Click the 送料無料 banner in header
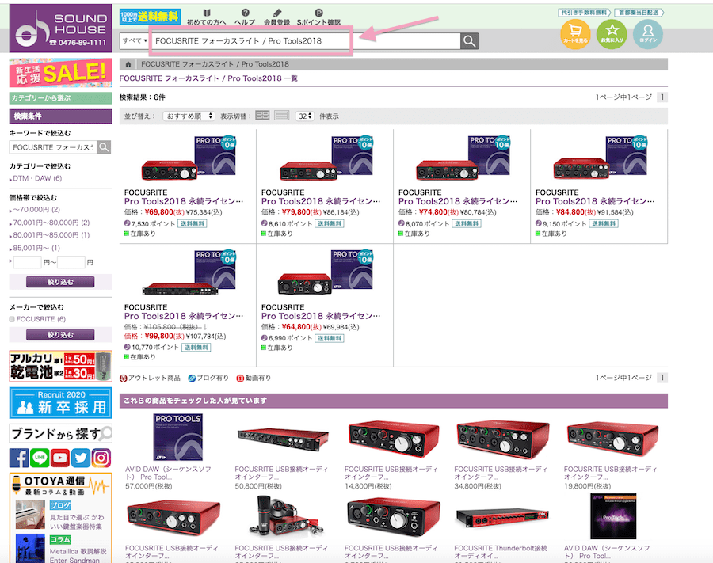The image size is (713, 563). 150,17
